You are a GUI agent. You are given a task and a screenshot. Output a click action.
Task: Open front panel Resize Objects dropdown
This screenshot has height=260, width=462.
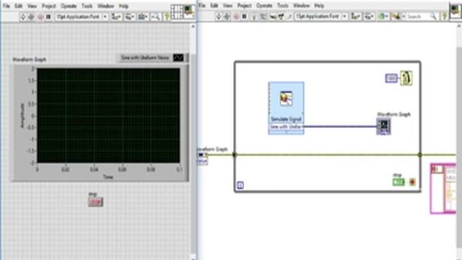143,17
